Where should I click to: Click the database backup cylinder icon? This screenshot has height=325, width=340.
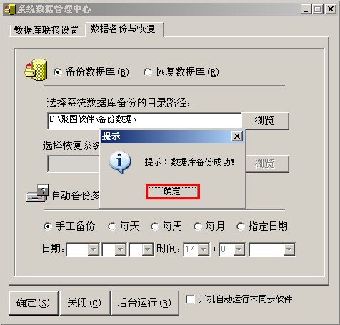point(36,69)
